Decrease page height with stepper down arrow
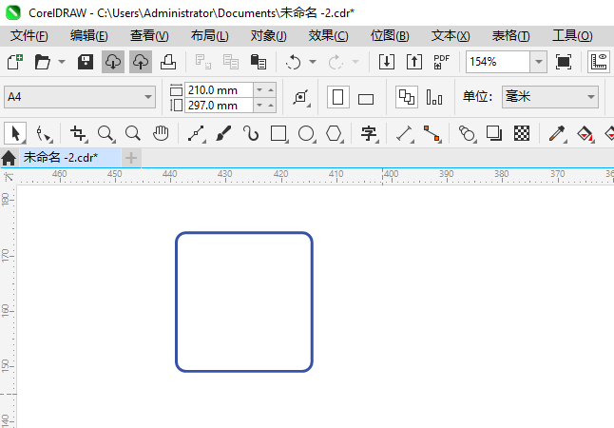 point(259,105)
